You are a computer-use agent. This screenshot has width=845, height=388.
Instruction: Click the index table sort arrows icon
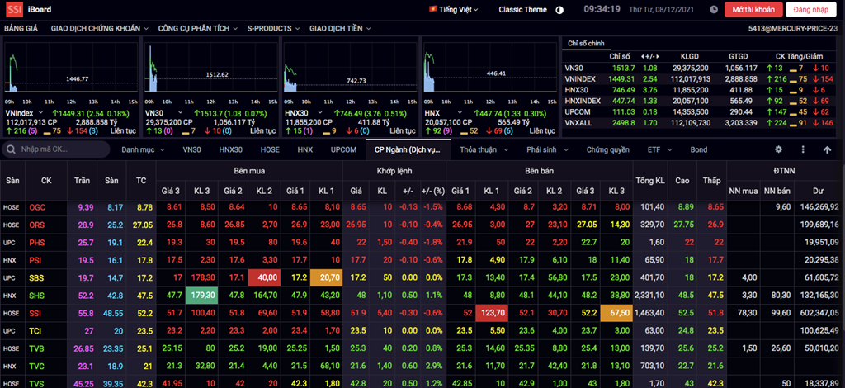pos(651,57)
